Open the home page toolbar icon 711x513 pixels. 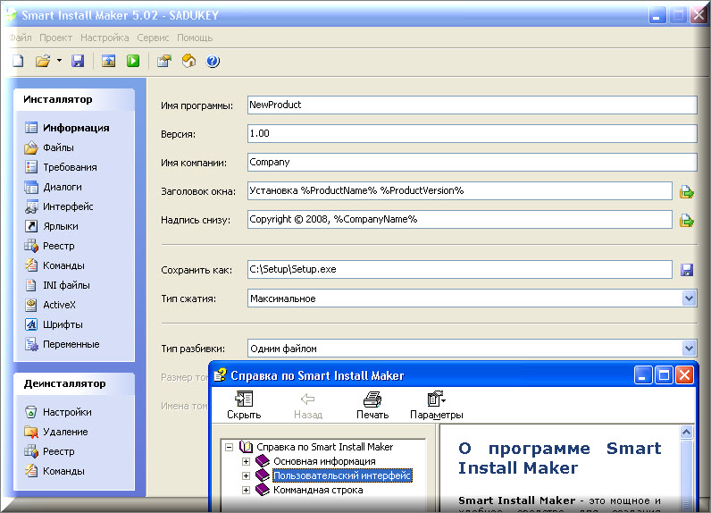(188, 62)
